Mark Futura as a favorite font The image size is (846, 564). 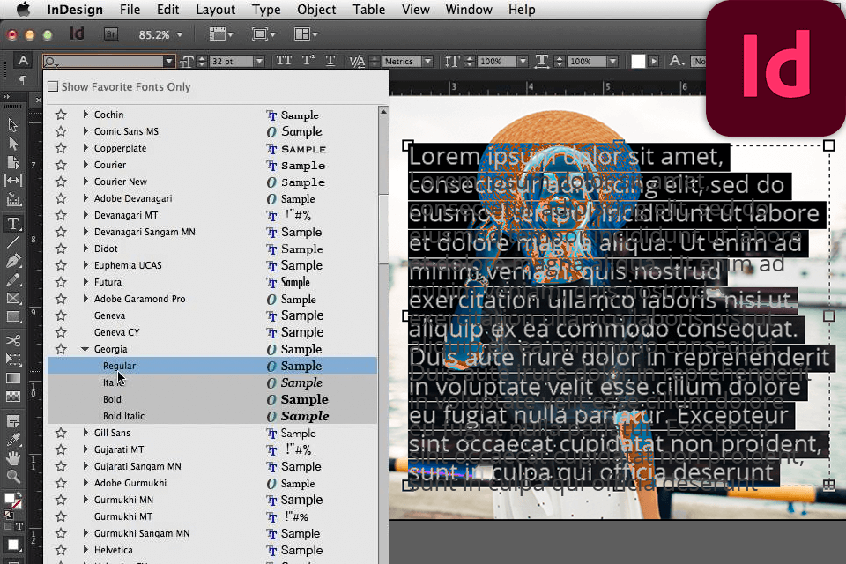click(x=61, y=282)
